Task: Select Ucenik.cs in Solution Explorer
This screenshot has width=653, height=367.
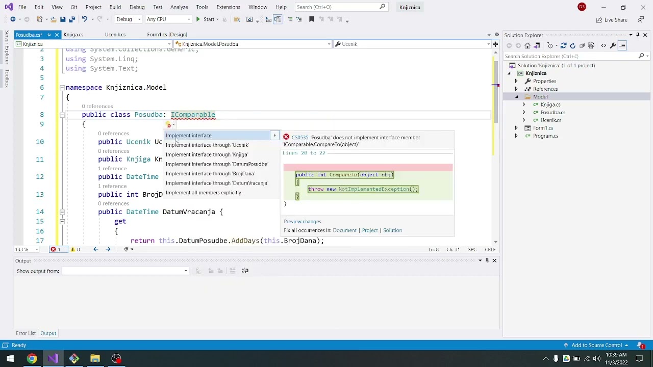Action: (551, 120)
